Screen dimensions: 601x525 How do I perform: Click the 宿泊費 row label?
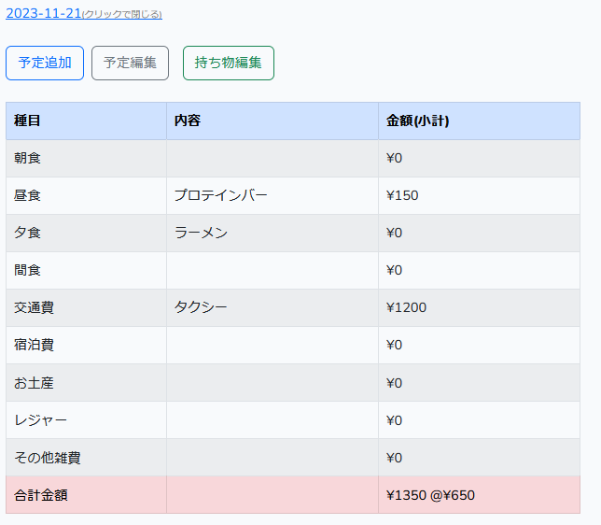tap(35, 345)
